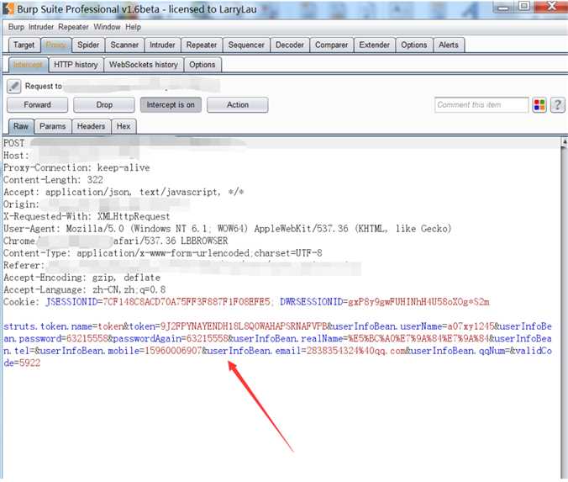This screenshot has width=568, height=482.
Task: Click the JSESSIONID cookie value
Action: point(187,302)
